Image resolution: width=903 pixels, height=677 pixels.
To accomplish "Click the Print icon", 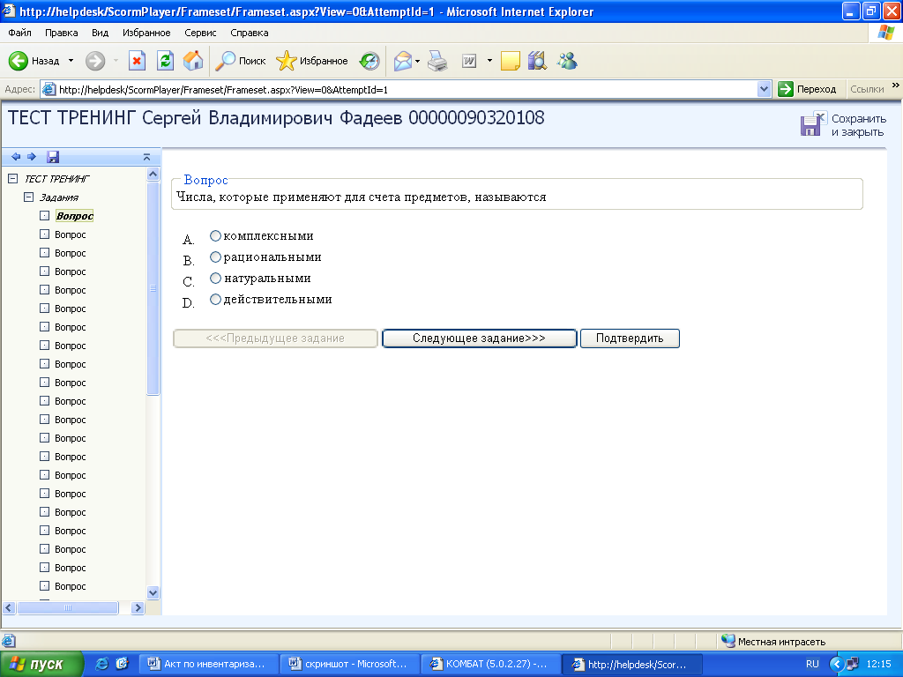I will pyautogui.click(x=437, y=61).
